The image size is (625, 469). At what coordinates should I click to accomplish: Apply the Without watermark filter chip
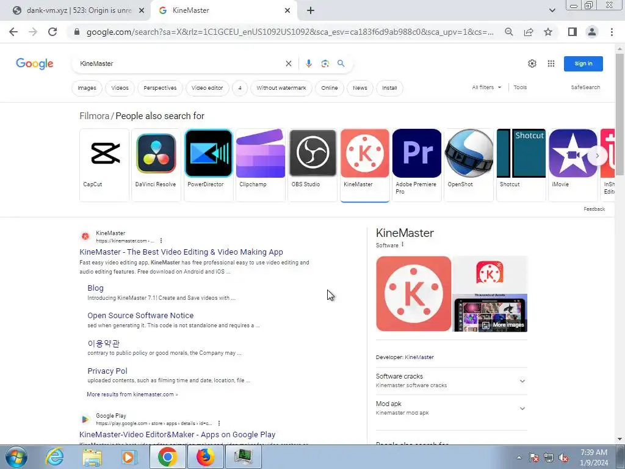(281, 88)
